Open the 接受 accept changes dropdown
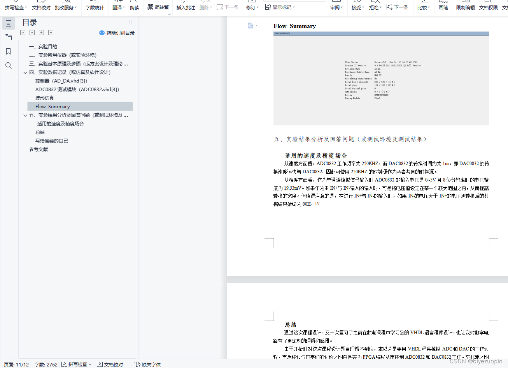508x368 pixels. tap(356, 7)
